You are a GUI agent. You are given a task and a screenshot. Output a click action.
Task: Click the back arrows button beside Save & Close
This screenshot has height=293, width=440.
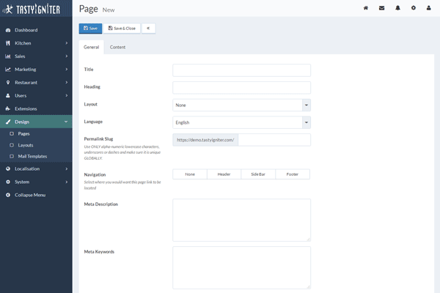[149, 29]
